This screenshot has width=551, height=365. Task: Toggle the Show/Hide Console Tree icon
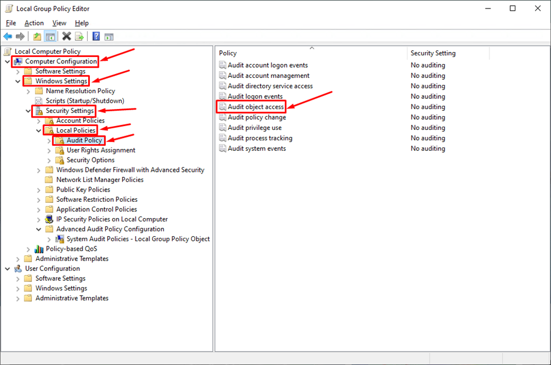click(50, 37)
